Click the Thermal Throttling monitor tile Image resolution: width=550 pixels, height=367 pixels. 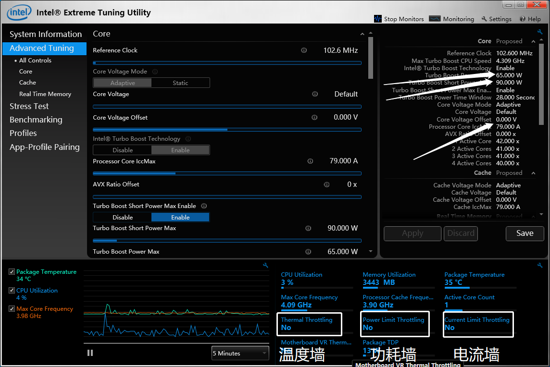click(x=309, y=324)
